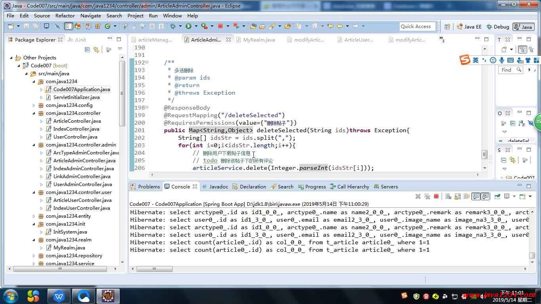This screenshot has width=541, height=304.
Task: Switch to the Call Hierarchy tab
Action: pyautogui.click(x=349, y=186)
